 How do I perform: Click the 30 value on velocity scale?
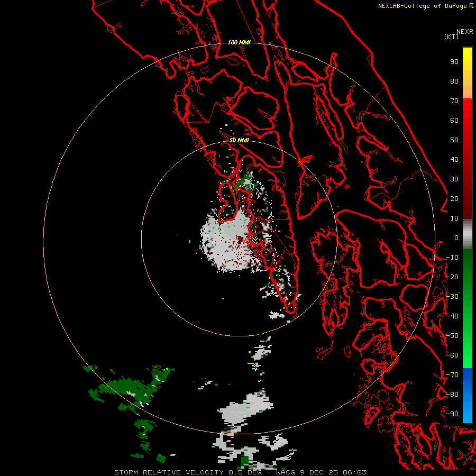click(x=454, y=179)
